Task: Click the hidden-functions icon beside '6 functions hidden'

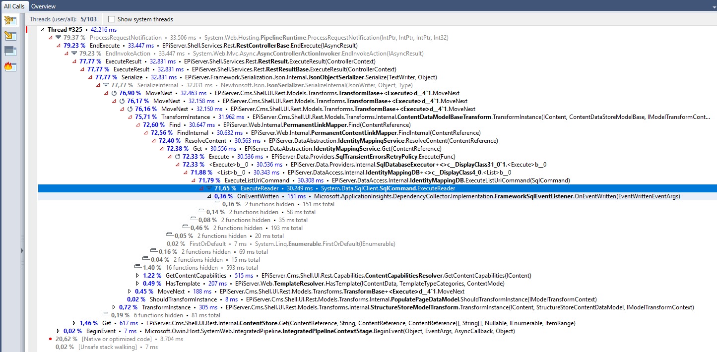Action: 105,314
